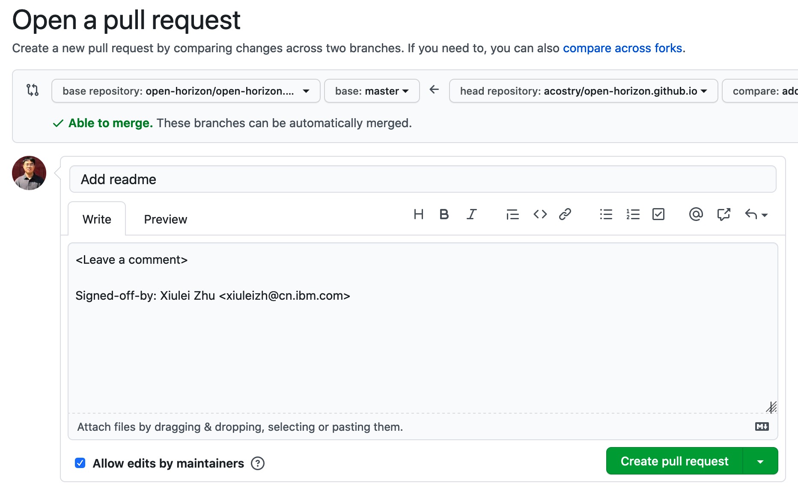
Task: Insert a bulleted list
Action: click(x=606, y=214)
